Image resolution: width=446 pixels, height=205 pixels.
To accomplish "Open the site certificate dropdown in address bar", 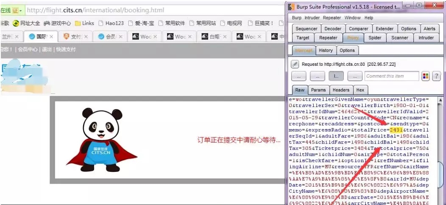I will coord(17,11).
